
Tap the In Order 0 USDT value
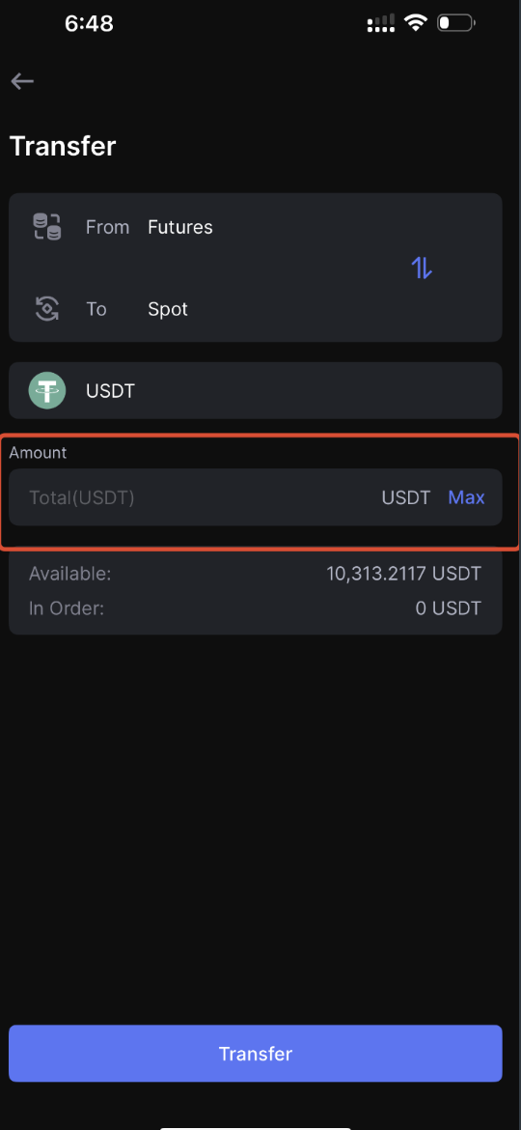coord(448,608)
